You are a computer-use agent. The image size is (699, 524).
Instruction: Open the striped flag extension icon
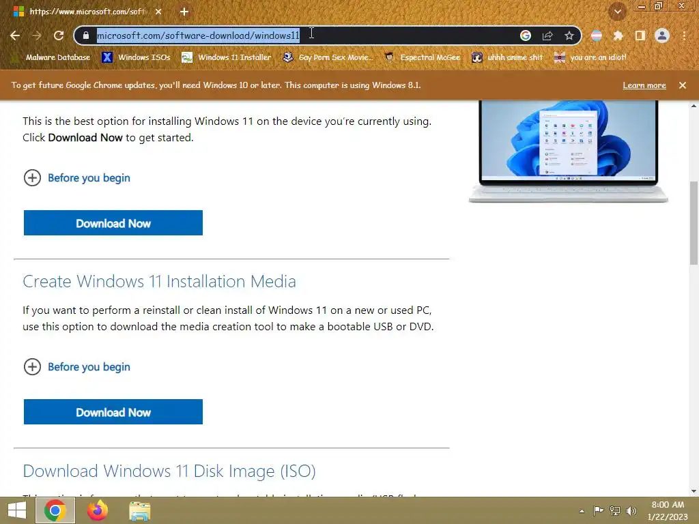click(597, 35)
